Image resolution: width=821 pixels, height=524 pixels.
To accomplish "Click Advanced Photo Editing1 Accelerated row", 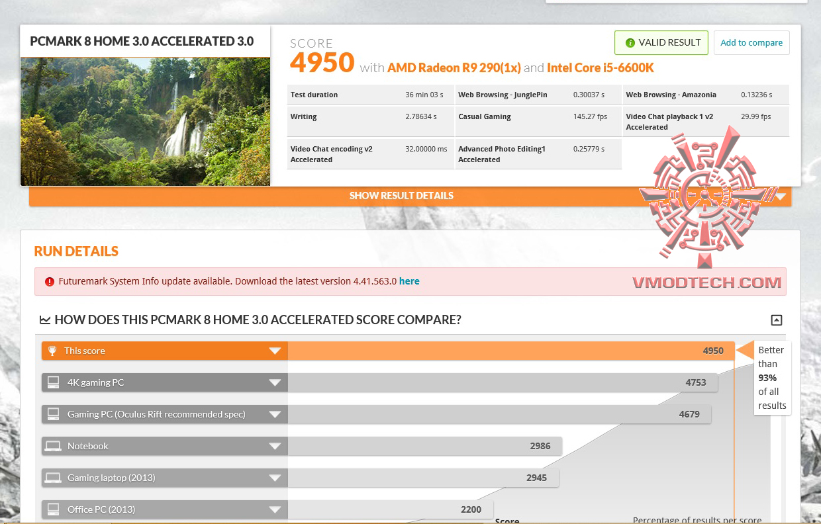I will tap(538, 154).
